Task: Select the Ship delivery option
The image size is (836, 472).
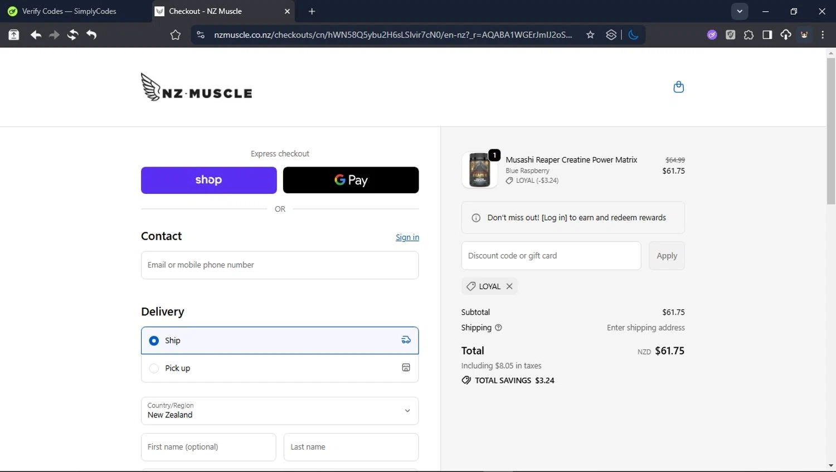Action: click(x=280, y=340)
